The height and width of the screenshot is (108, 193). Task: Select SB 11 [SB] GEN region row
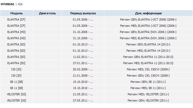click(x=96, y=82)
